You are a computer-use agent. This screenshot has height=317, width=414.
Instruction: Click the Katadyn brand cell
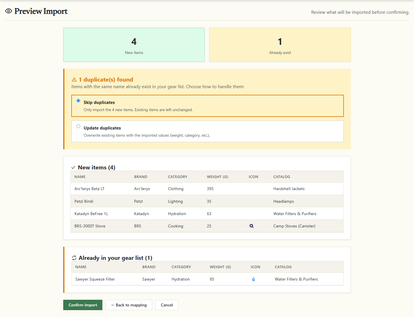pyautogui.click(x=141, y=214)
